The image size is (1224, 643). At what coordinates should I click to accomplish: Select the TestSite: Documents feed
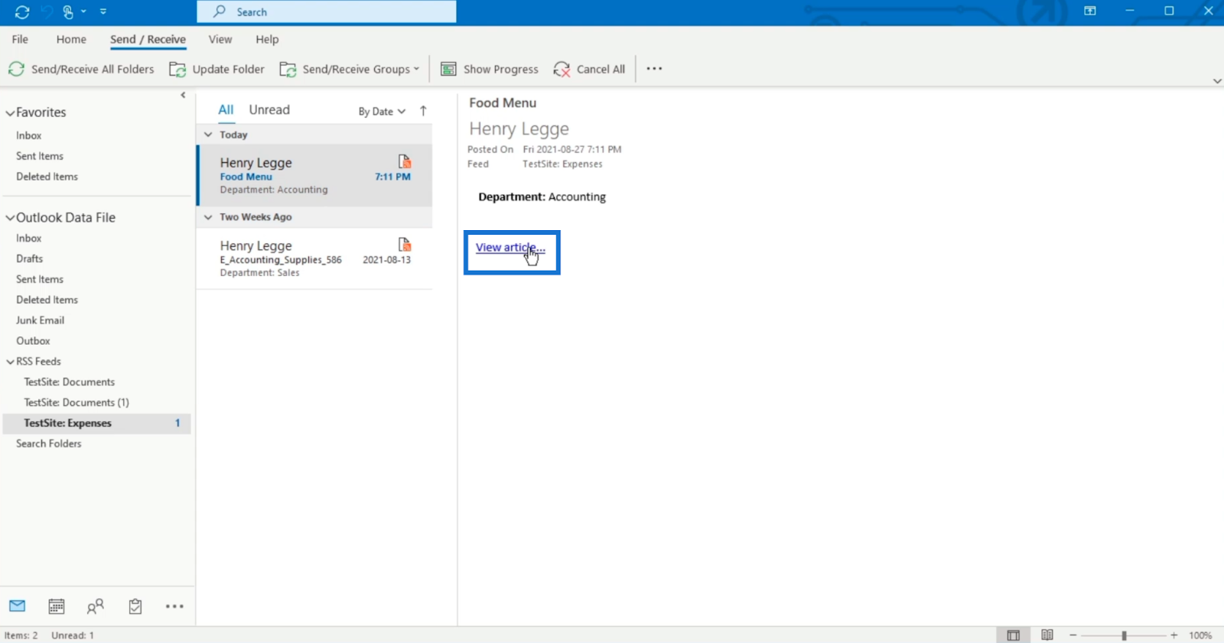tap(69, 382)
